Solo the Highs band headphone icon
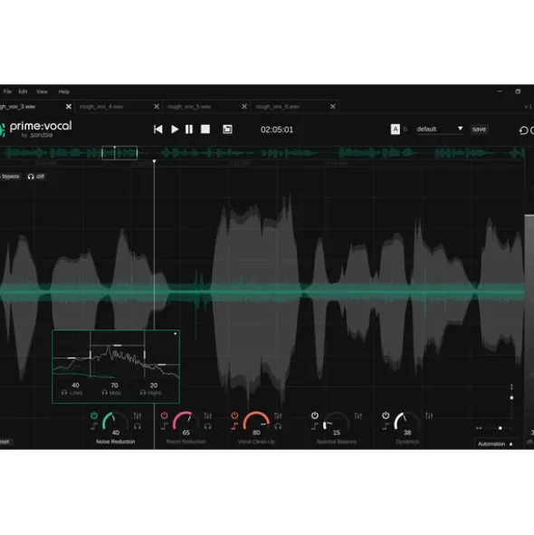 [143, 393]
